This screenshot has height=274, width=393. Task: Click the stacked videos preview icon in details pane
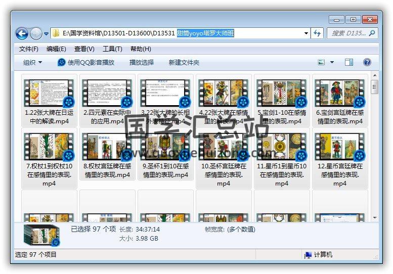[x=41, y=235]
